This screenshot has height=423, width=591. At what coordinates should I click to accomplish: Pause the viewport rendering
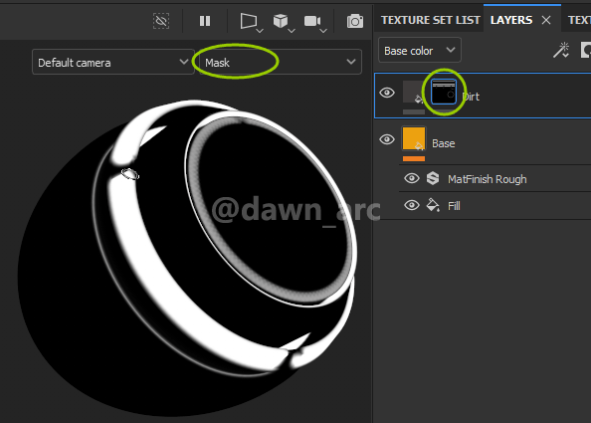[x=205, y=21]
